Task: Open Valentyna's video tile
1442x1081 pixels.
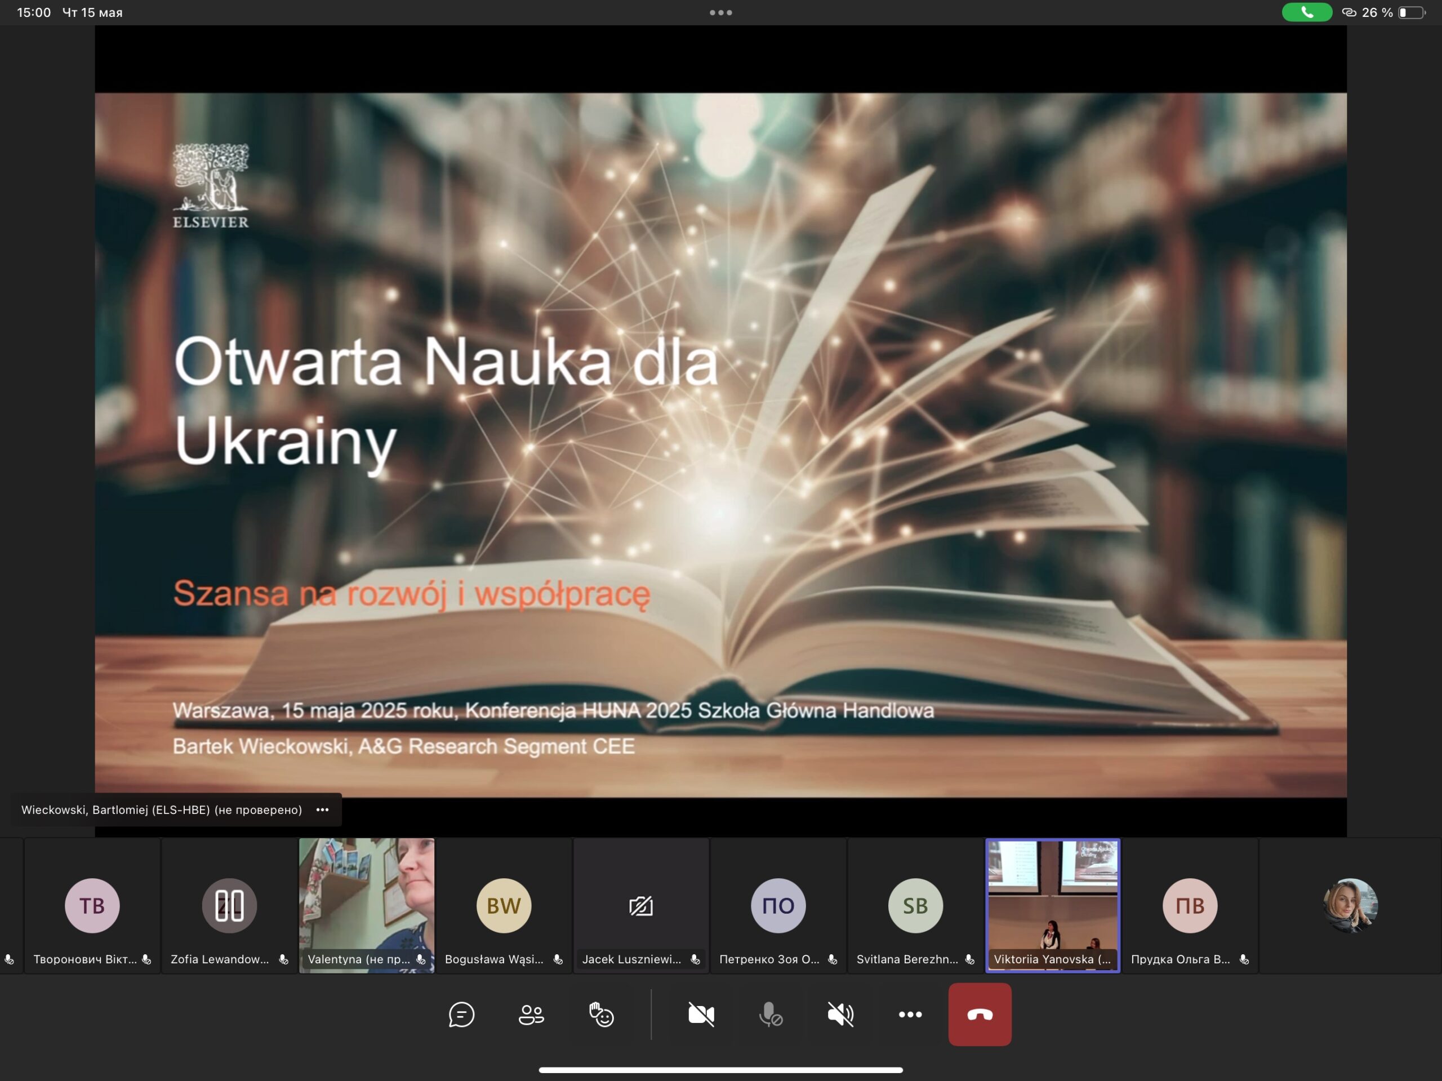Action: click(x=366, y=906)
